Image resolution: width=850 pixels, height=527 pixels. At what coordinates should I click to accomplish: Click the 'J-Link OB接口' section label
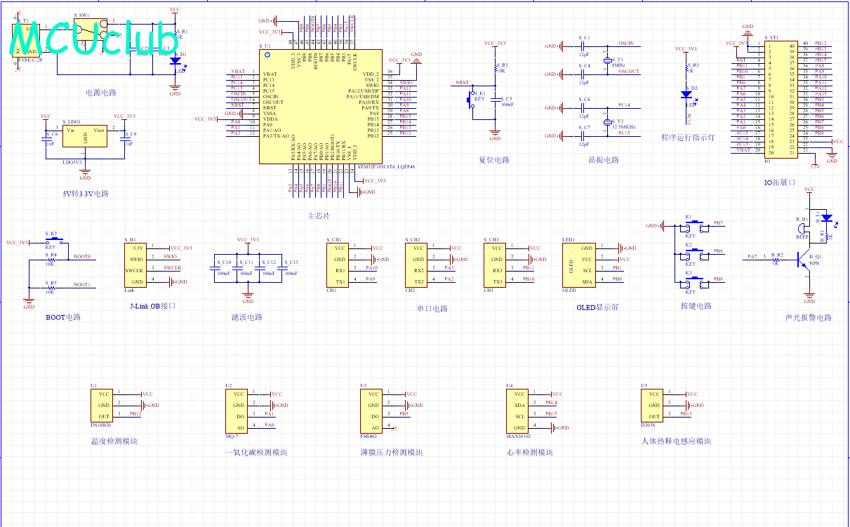pos(153,306)
